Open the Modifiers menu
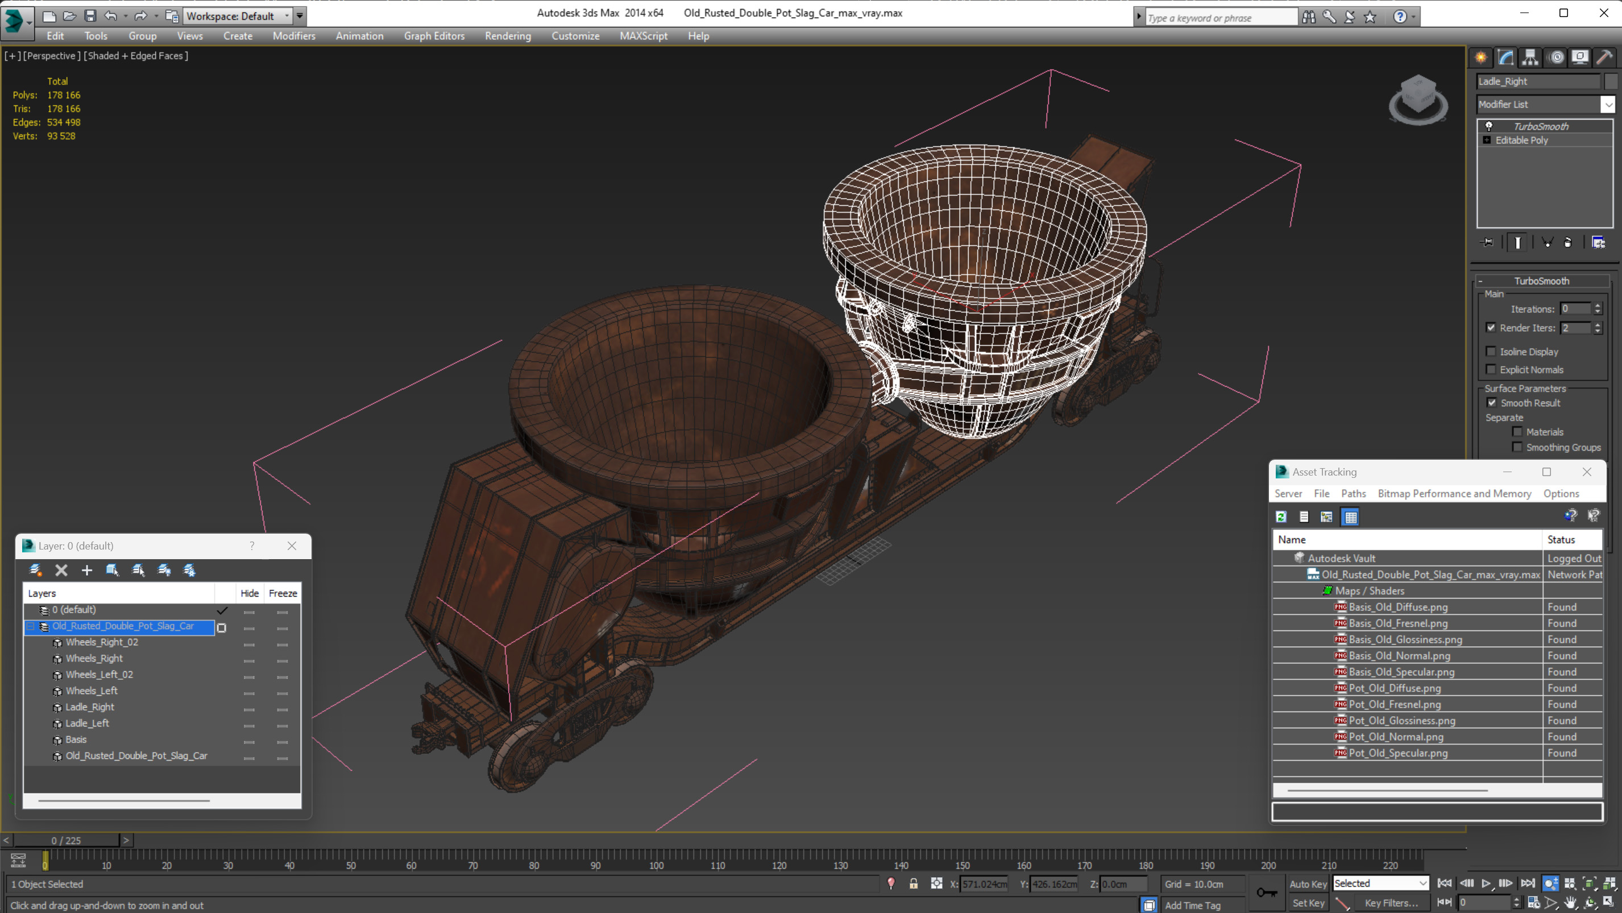 click(293, 36)
